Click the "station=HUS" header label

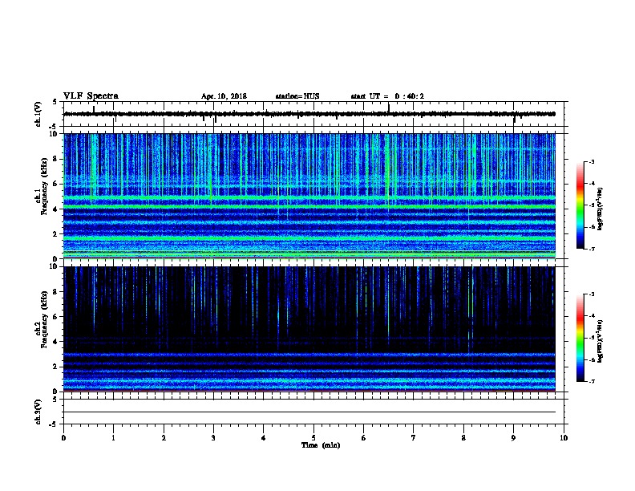click(x=297, y=96)
